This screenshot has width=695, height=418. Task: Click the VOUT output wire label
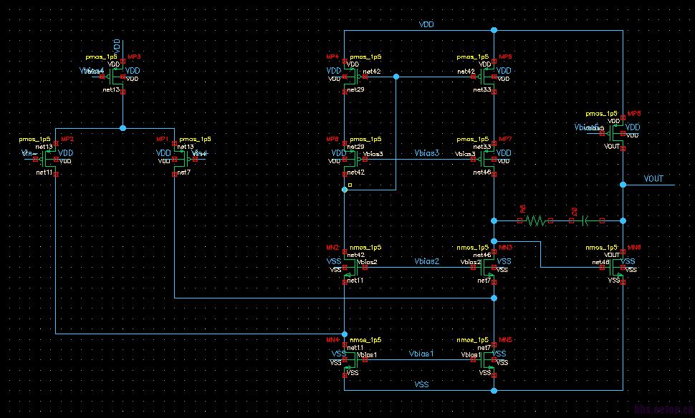point(653,178)
